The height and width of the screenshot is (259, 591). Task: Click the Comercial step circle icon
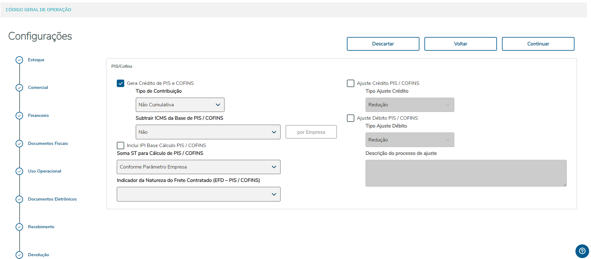click(x=19, y=88)
